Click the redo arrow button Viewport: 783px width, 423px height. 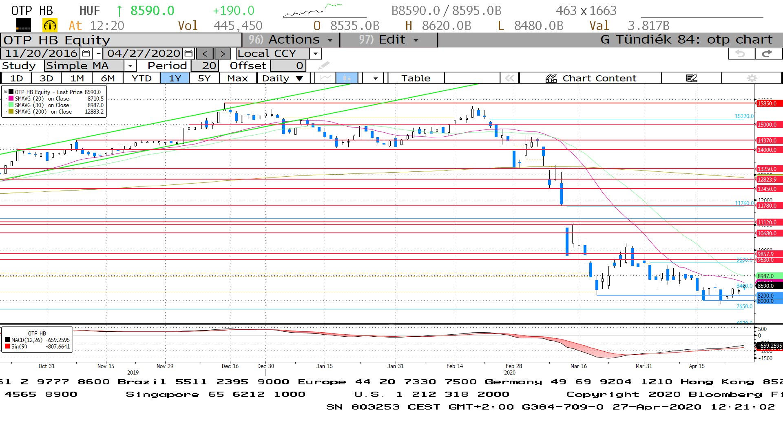coord(768,53)
